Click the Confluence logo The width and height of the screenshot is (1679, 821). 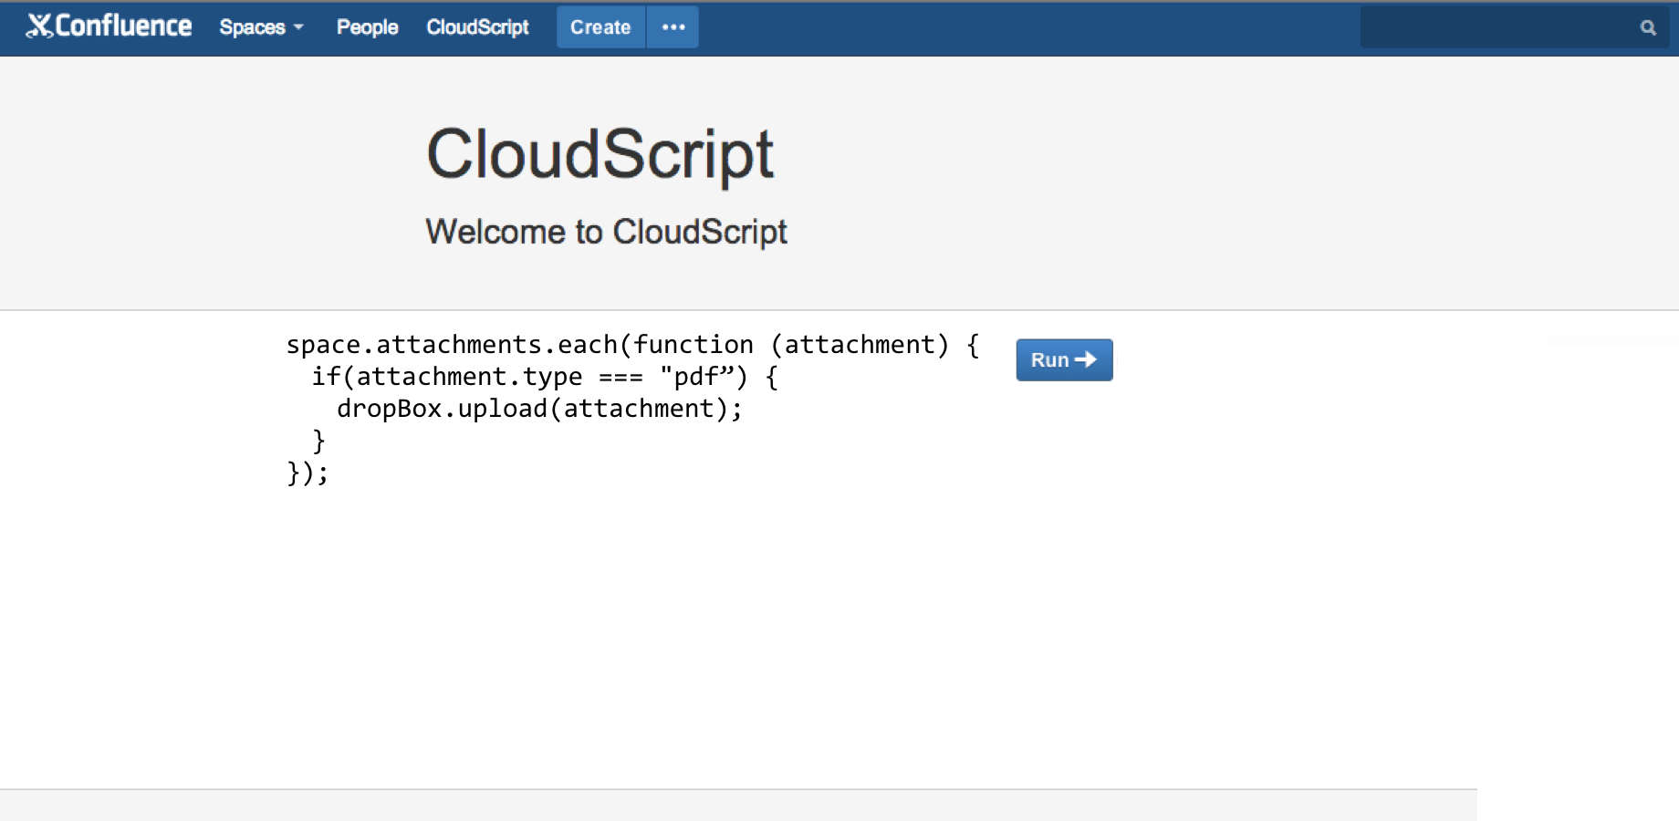[109, 26]
